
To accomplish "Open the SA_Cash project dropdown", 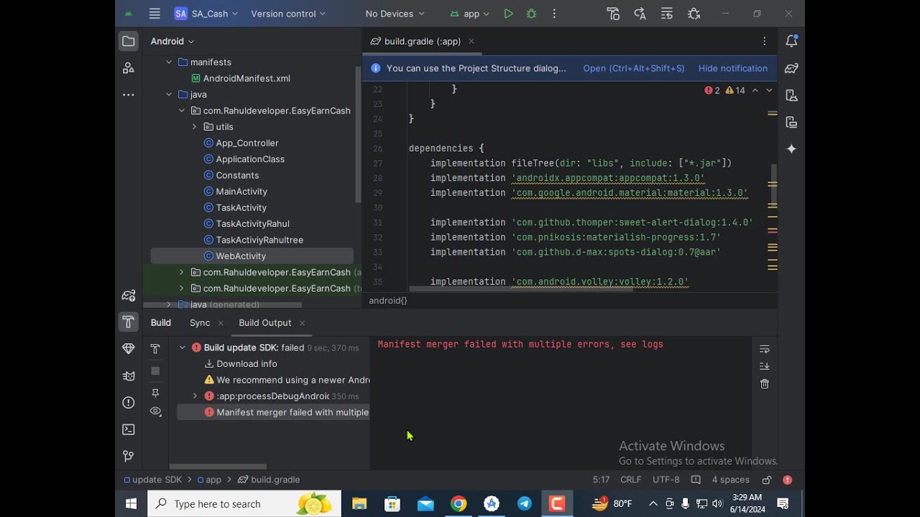I will 206,14.
